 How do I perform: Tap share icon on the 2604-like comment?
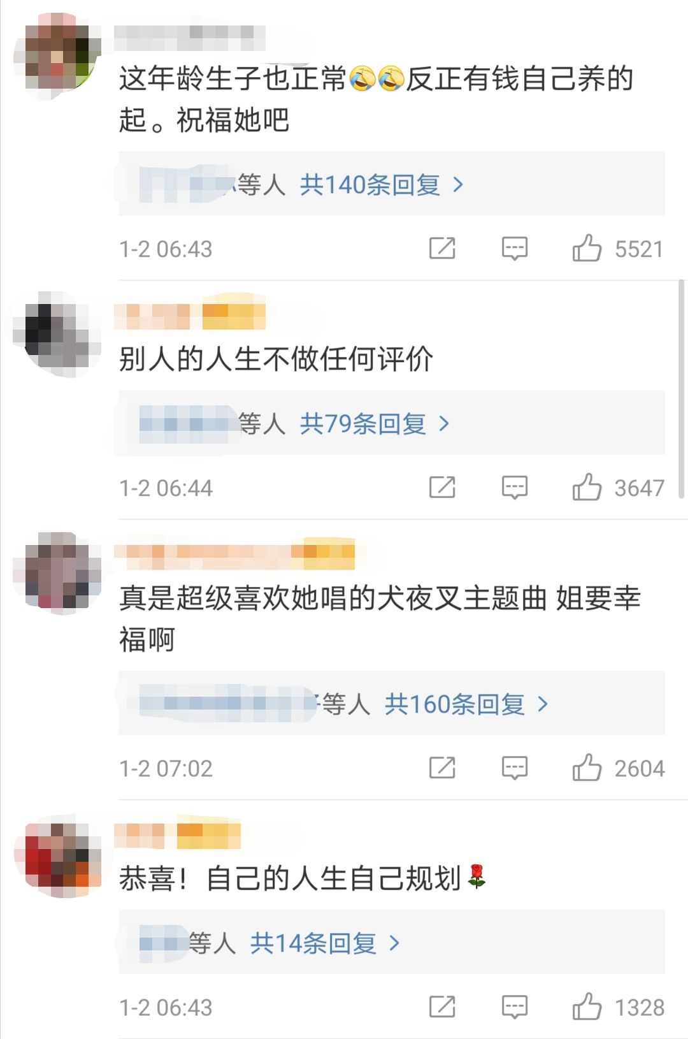coord(442,767)
